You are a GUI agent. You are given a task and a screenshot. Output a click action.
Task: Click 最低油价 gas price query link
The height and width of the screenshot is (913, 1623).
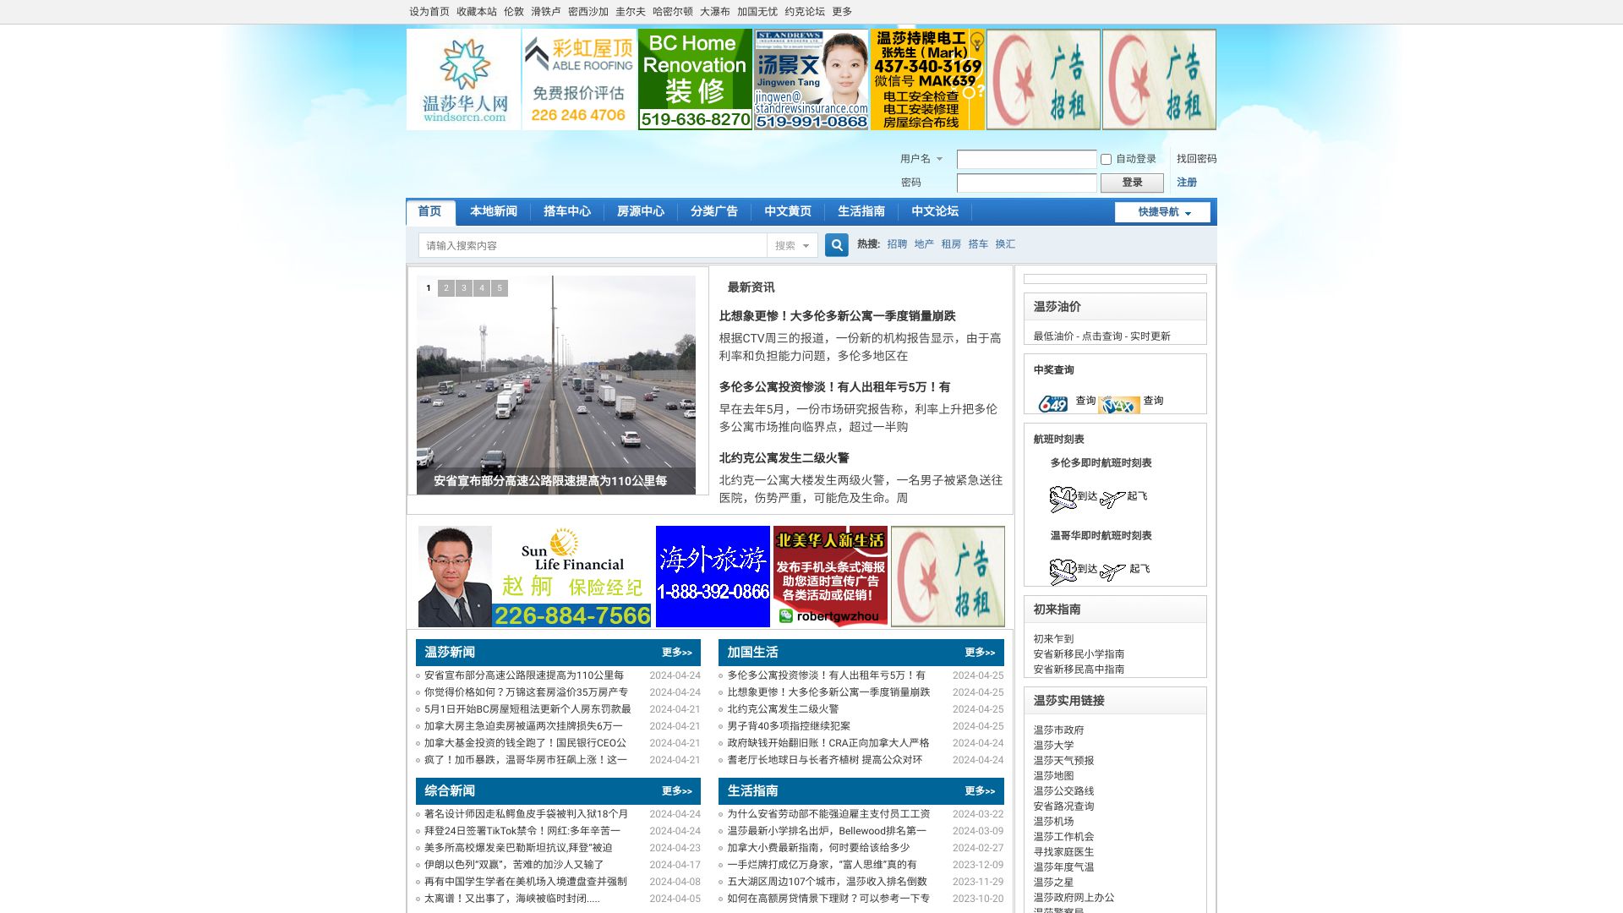point(1101,336)
